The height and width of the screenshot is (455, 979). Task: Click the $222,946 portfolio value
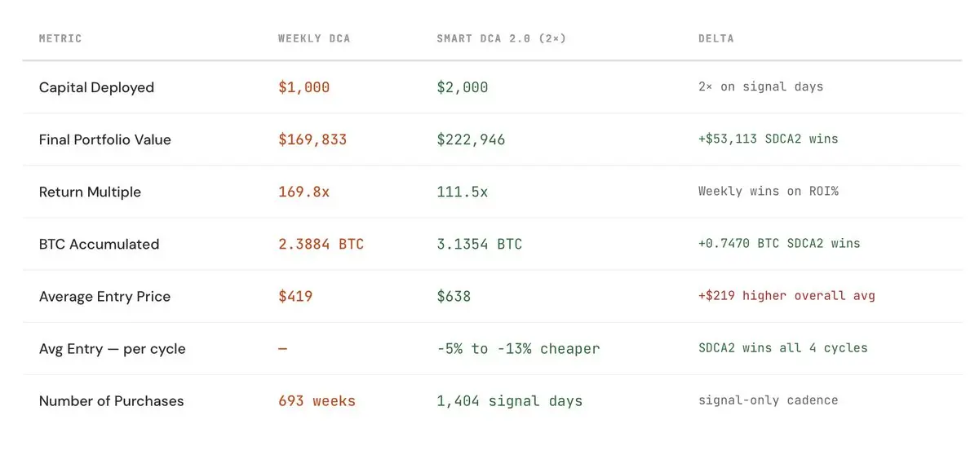coord(471,139)
